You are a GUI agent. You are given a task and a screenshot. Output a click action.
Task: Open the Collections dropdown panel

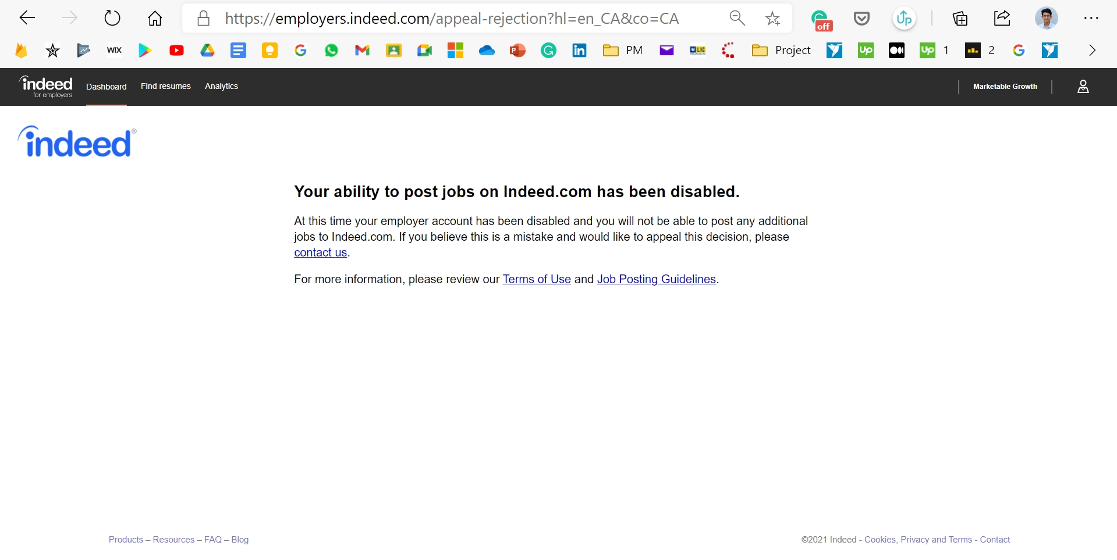960,18
